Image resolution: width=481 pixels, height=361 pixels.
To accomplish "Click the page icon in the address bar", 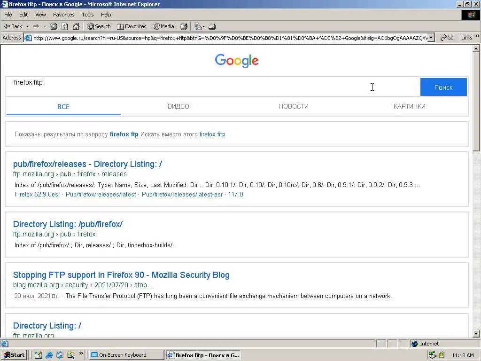I will coord(28,38).
